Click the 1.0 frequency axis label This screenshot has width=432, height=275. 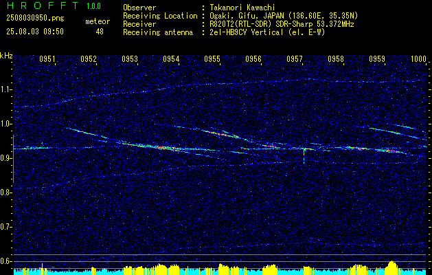point(6,124)
